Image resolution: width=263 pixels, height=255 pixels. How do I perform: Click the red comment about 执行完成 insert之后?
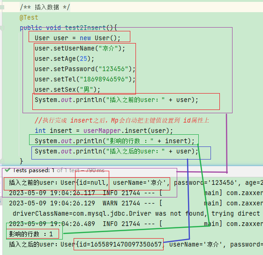coord(122,120)
